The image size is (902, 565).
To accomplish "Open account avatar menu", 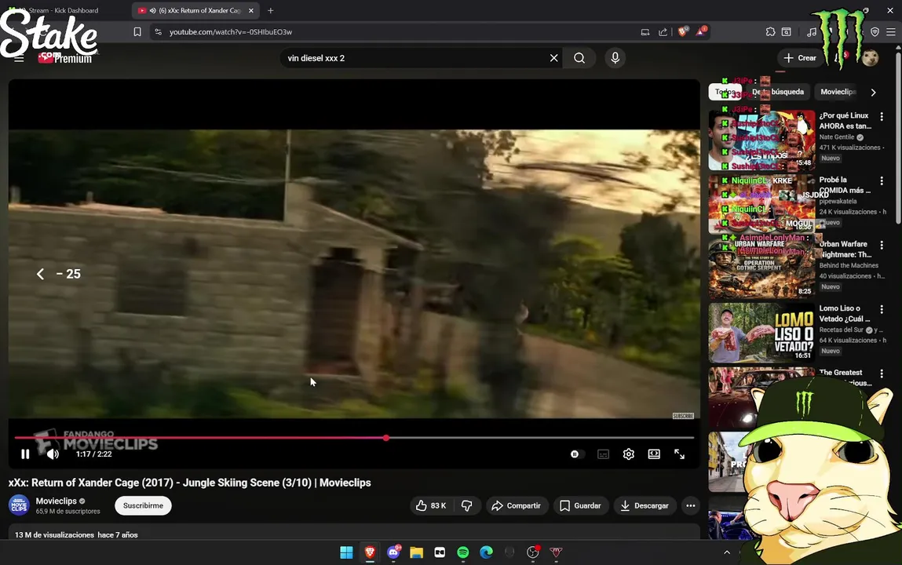I will pyautogui.click(x=870, y=58).
